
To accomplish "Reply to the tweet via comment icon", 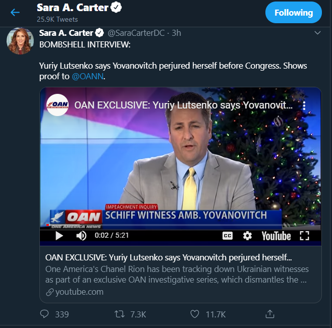I will [x=44, y=314].
